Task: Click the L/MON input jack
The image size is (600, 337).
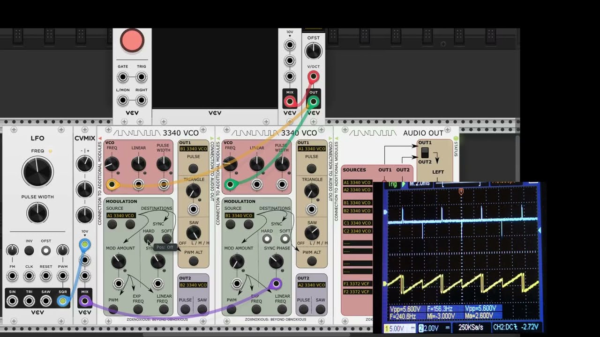Action: pos(123,100)
